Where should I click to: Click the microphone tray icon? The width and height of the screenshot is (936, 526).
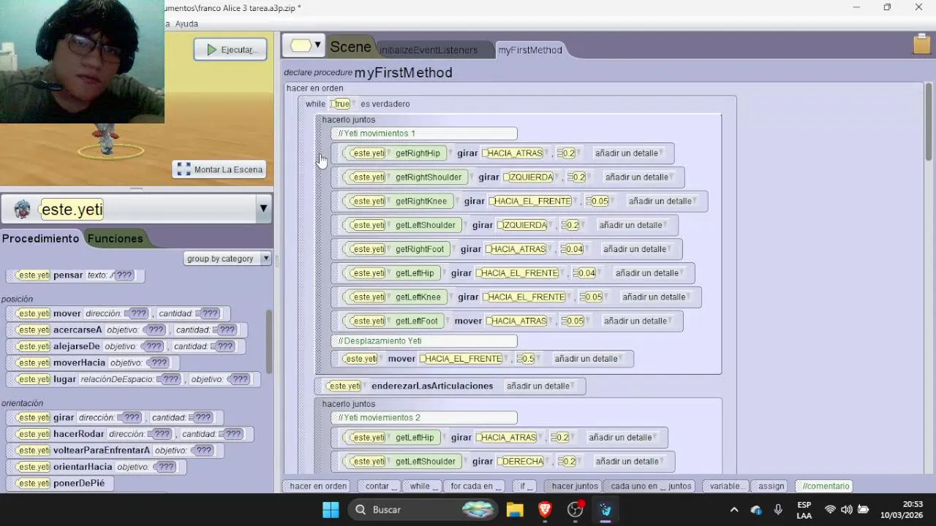click(x=778, y=510)
